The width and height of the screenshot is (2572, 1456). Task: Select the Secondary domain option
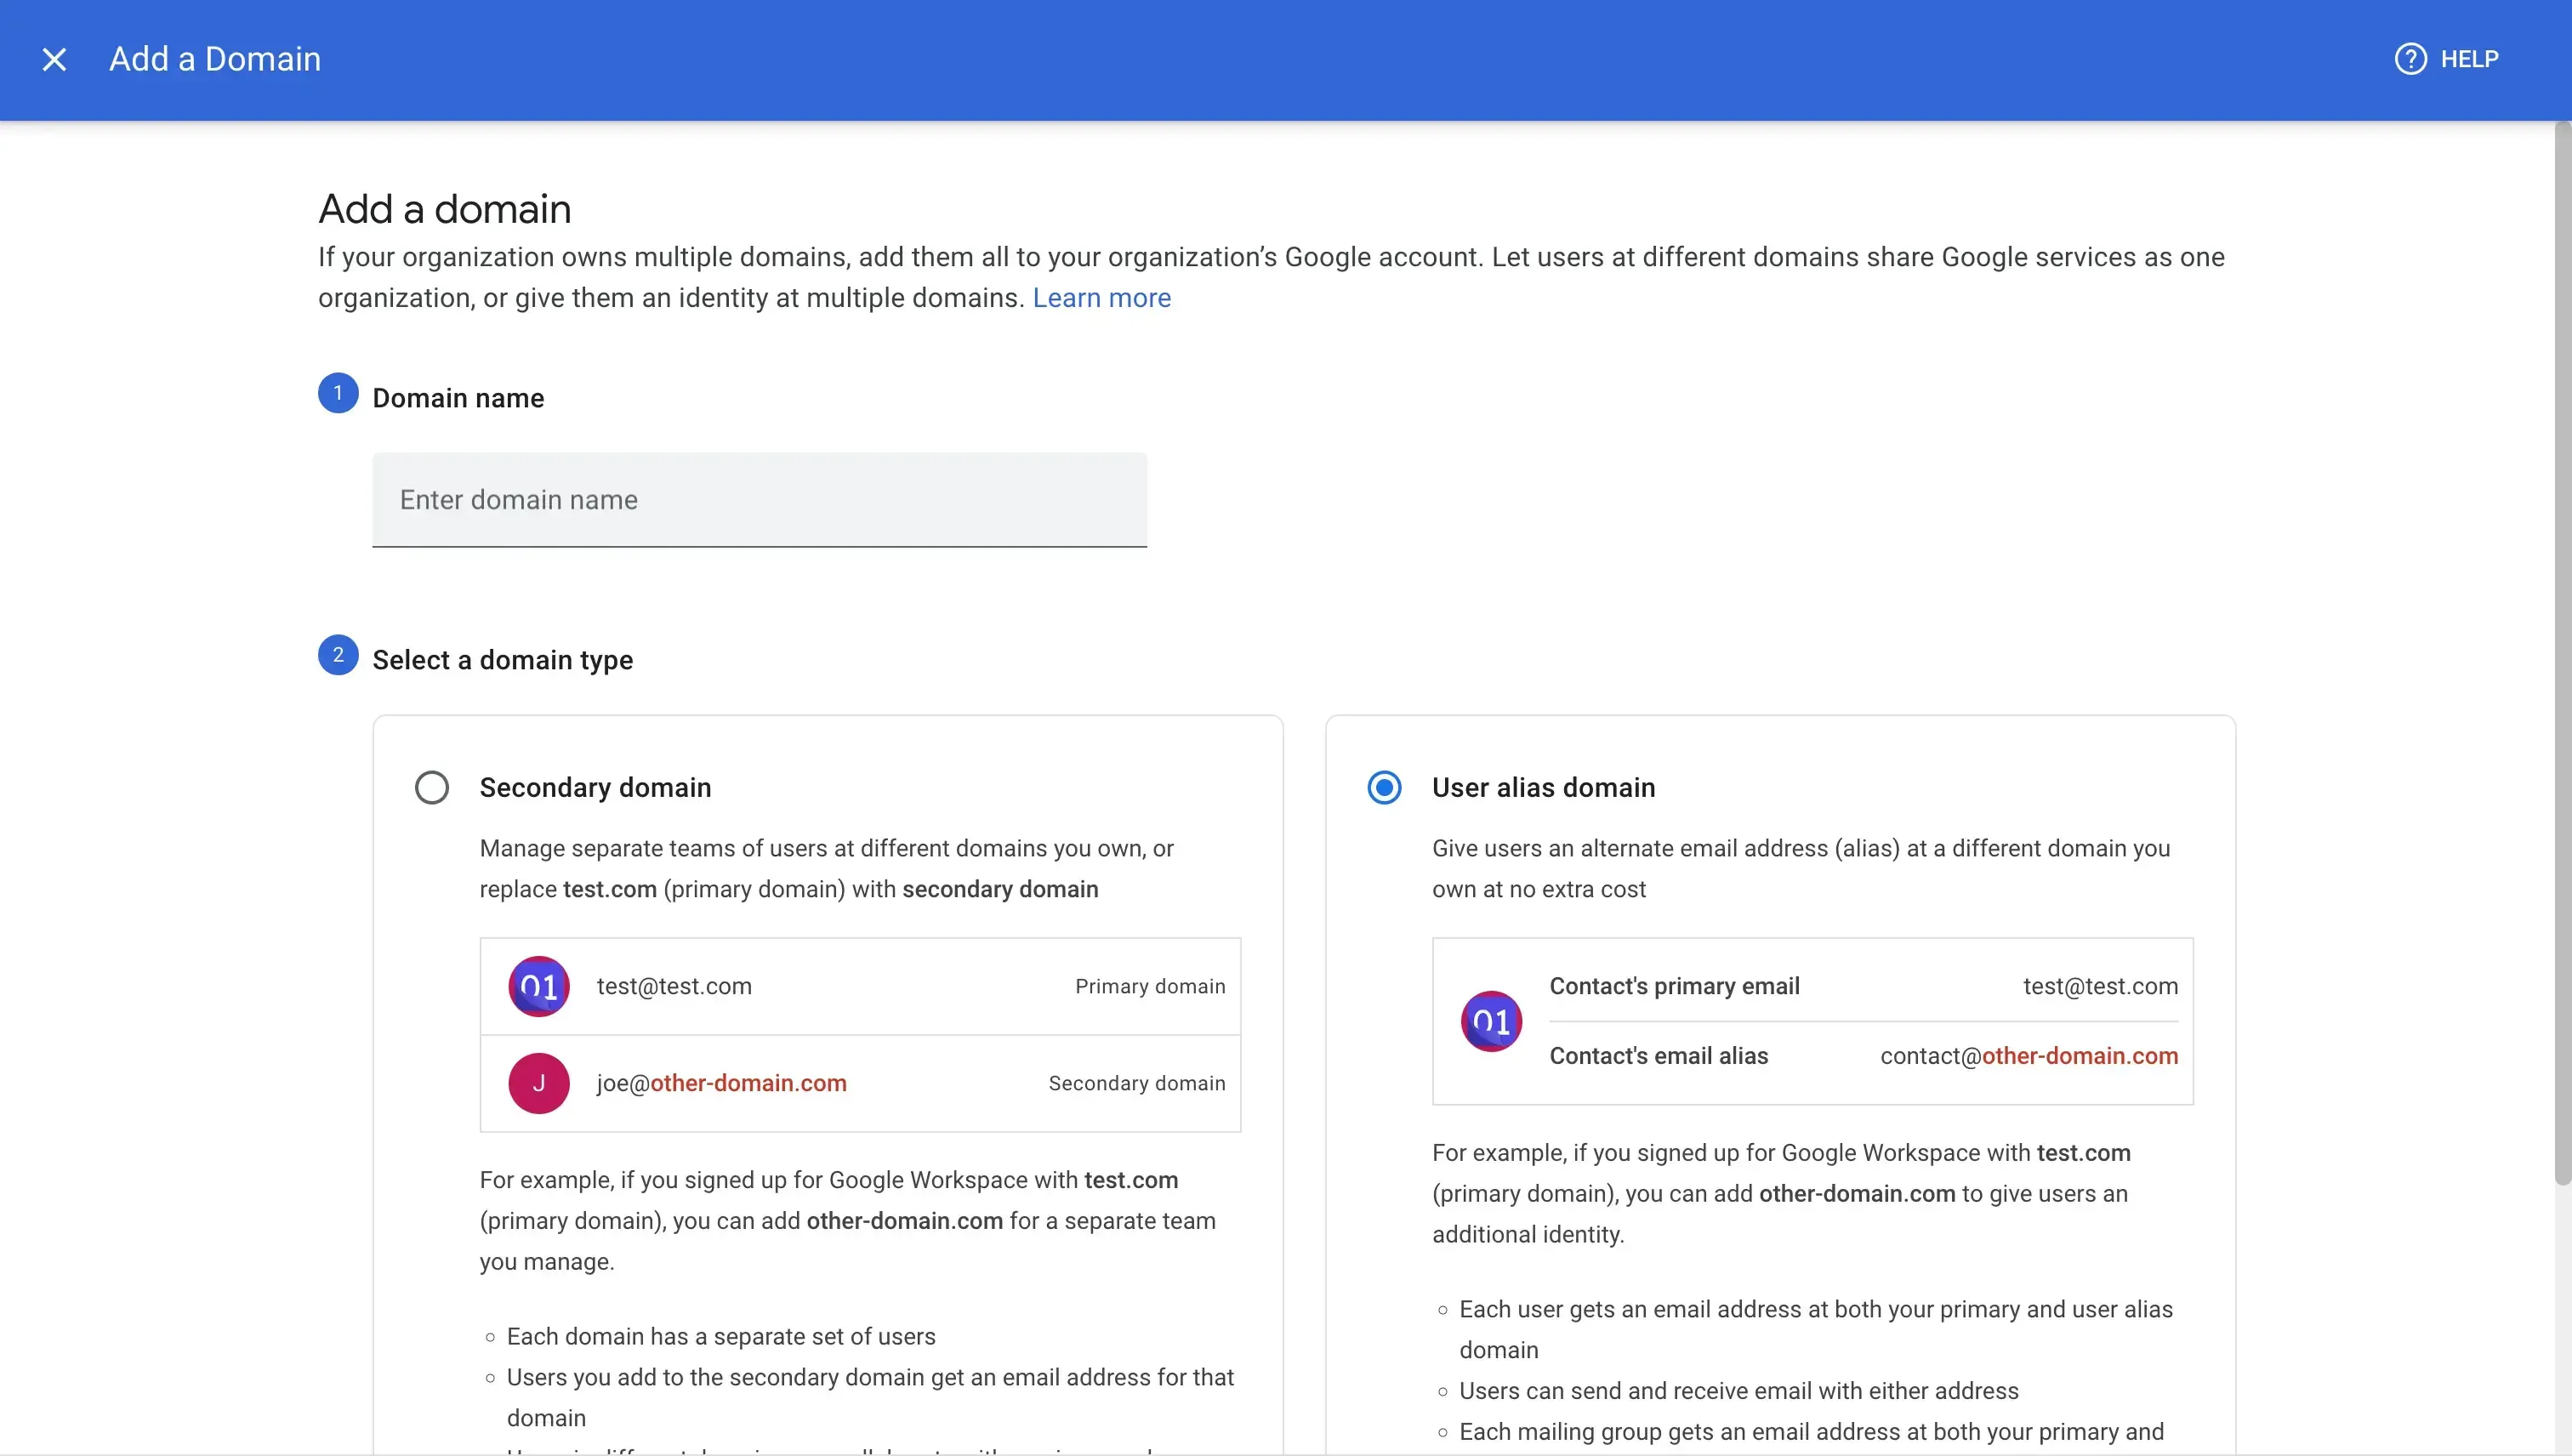point(431,787)
